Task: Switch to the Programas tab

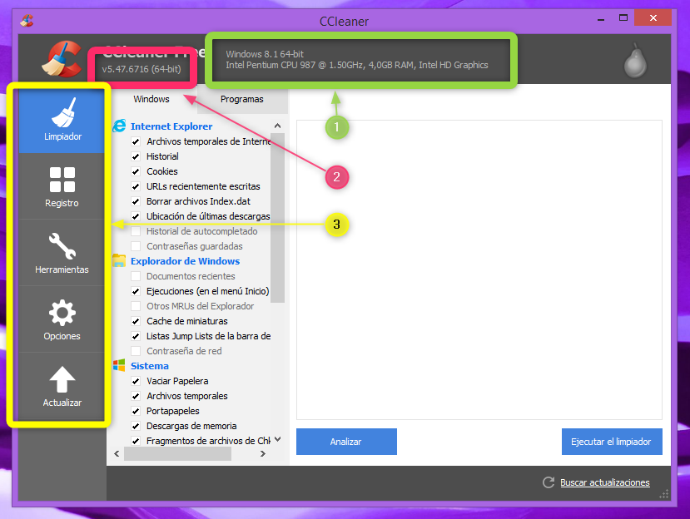Action: pyautogui.click(x=241, y=99)
